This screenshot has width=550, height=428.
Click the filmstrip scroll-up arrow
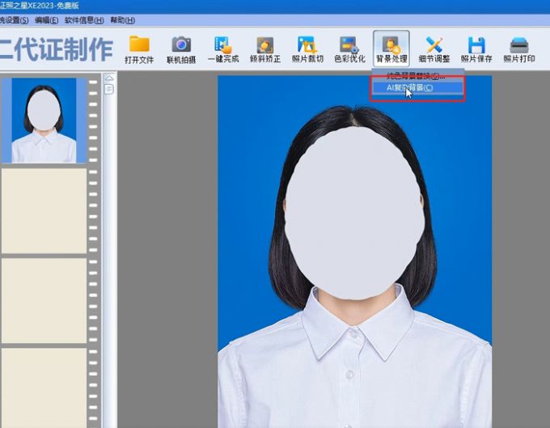(109, 78)
